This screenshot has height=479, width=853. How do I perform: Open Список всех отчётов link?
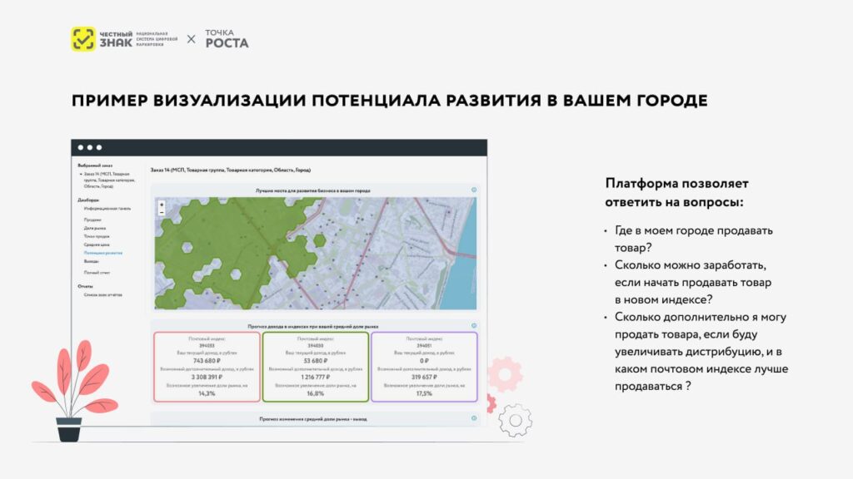click(102, 294)
